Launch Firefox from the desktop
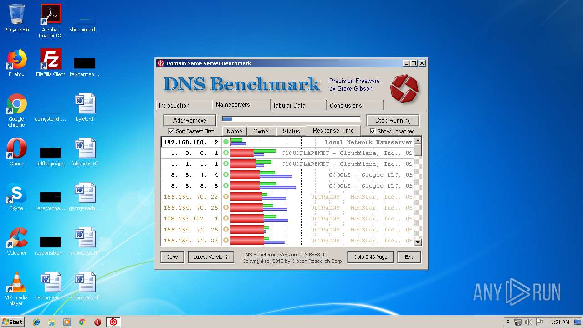The image size is (583, 328). pyautogui.click(x=16, y=63)
